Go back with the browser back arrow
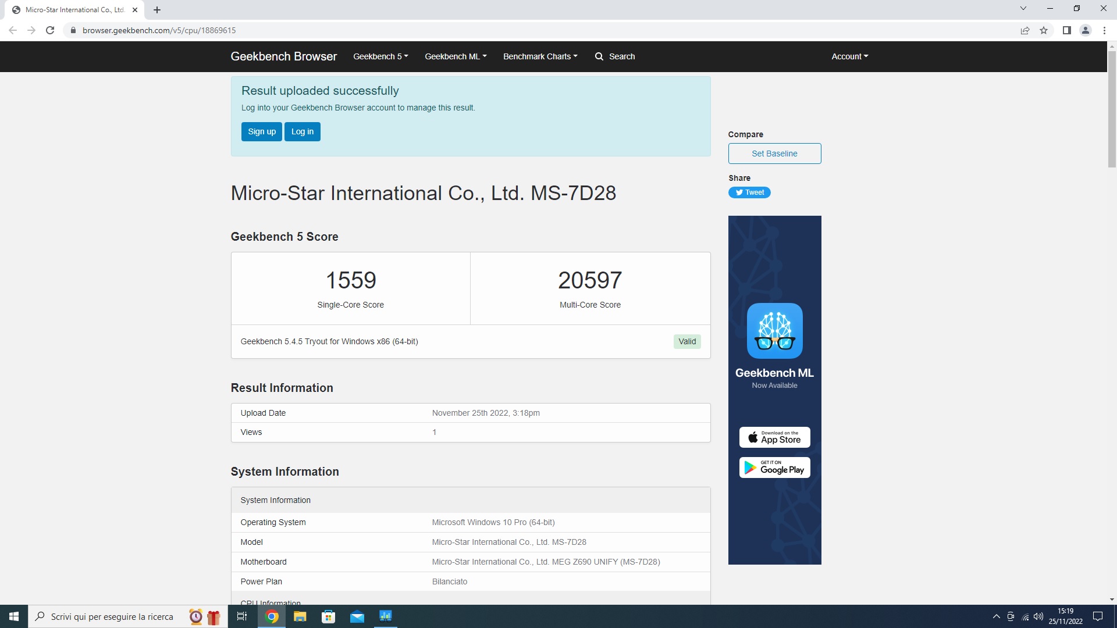The width and height of the screenshot is (1117, 628). (x=13, y=30)
